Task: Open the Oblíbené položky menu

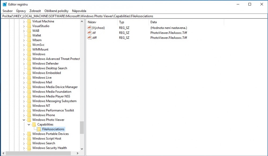Action: click(56, 11)
